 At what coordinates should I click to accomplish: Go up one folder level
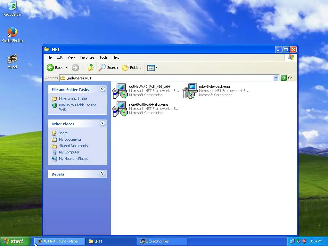tap(90, 68)
